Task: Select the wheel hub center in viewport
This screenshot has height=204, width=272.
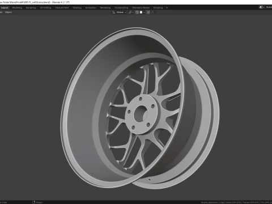Action: pyautogui.click(x=141, y=114)
